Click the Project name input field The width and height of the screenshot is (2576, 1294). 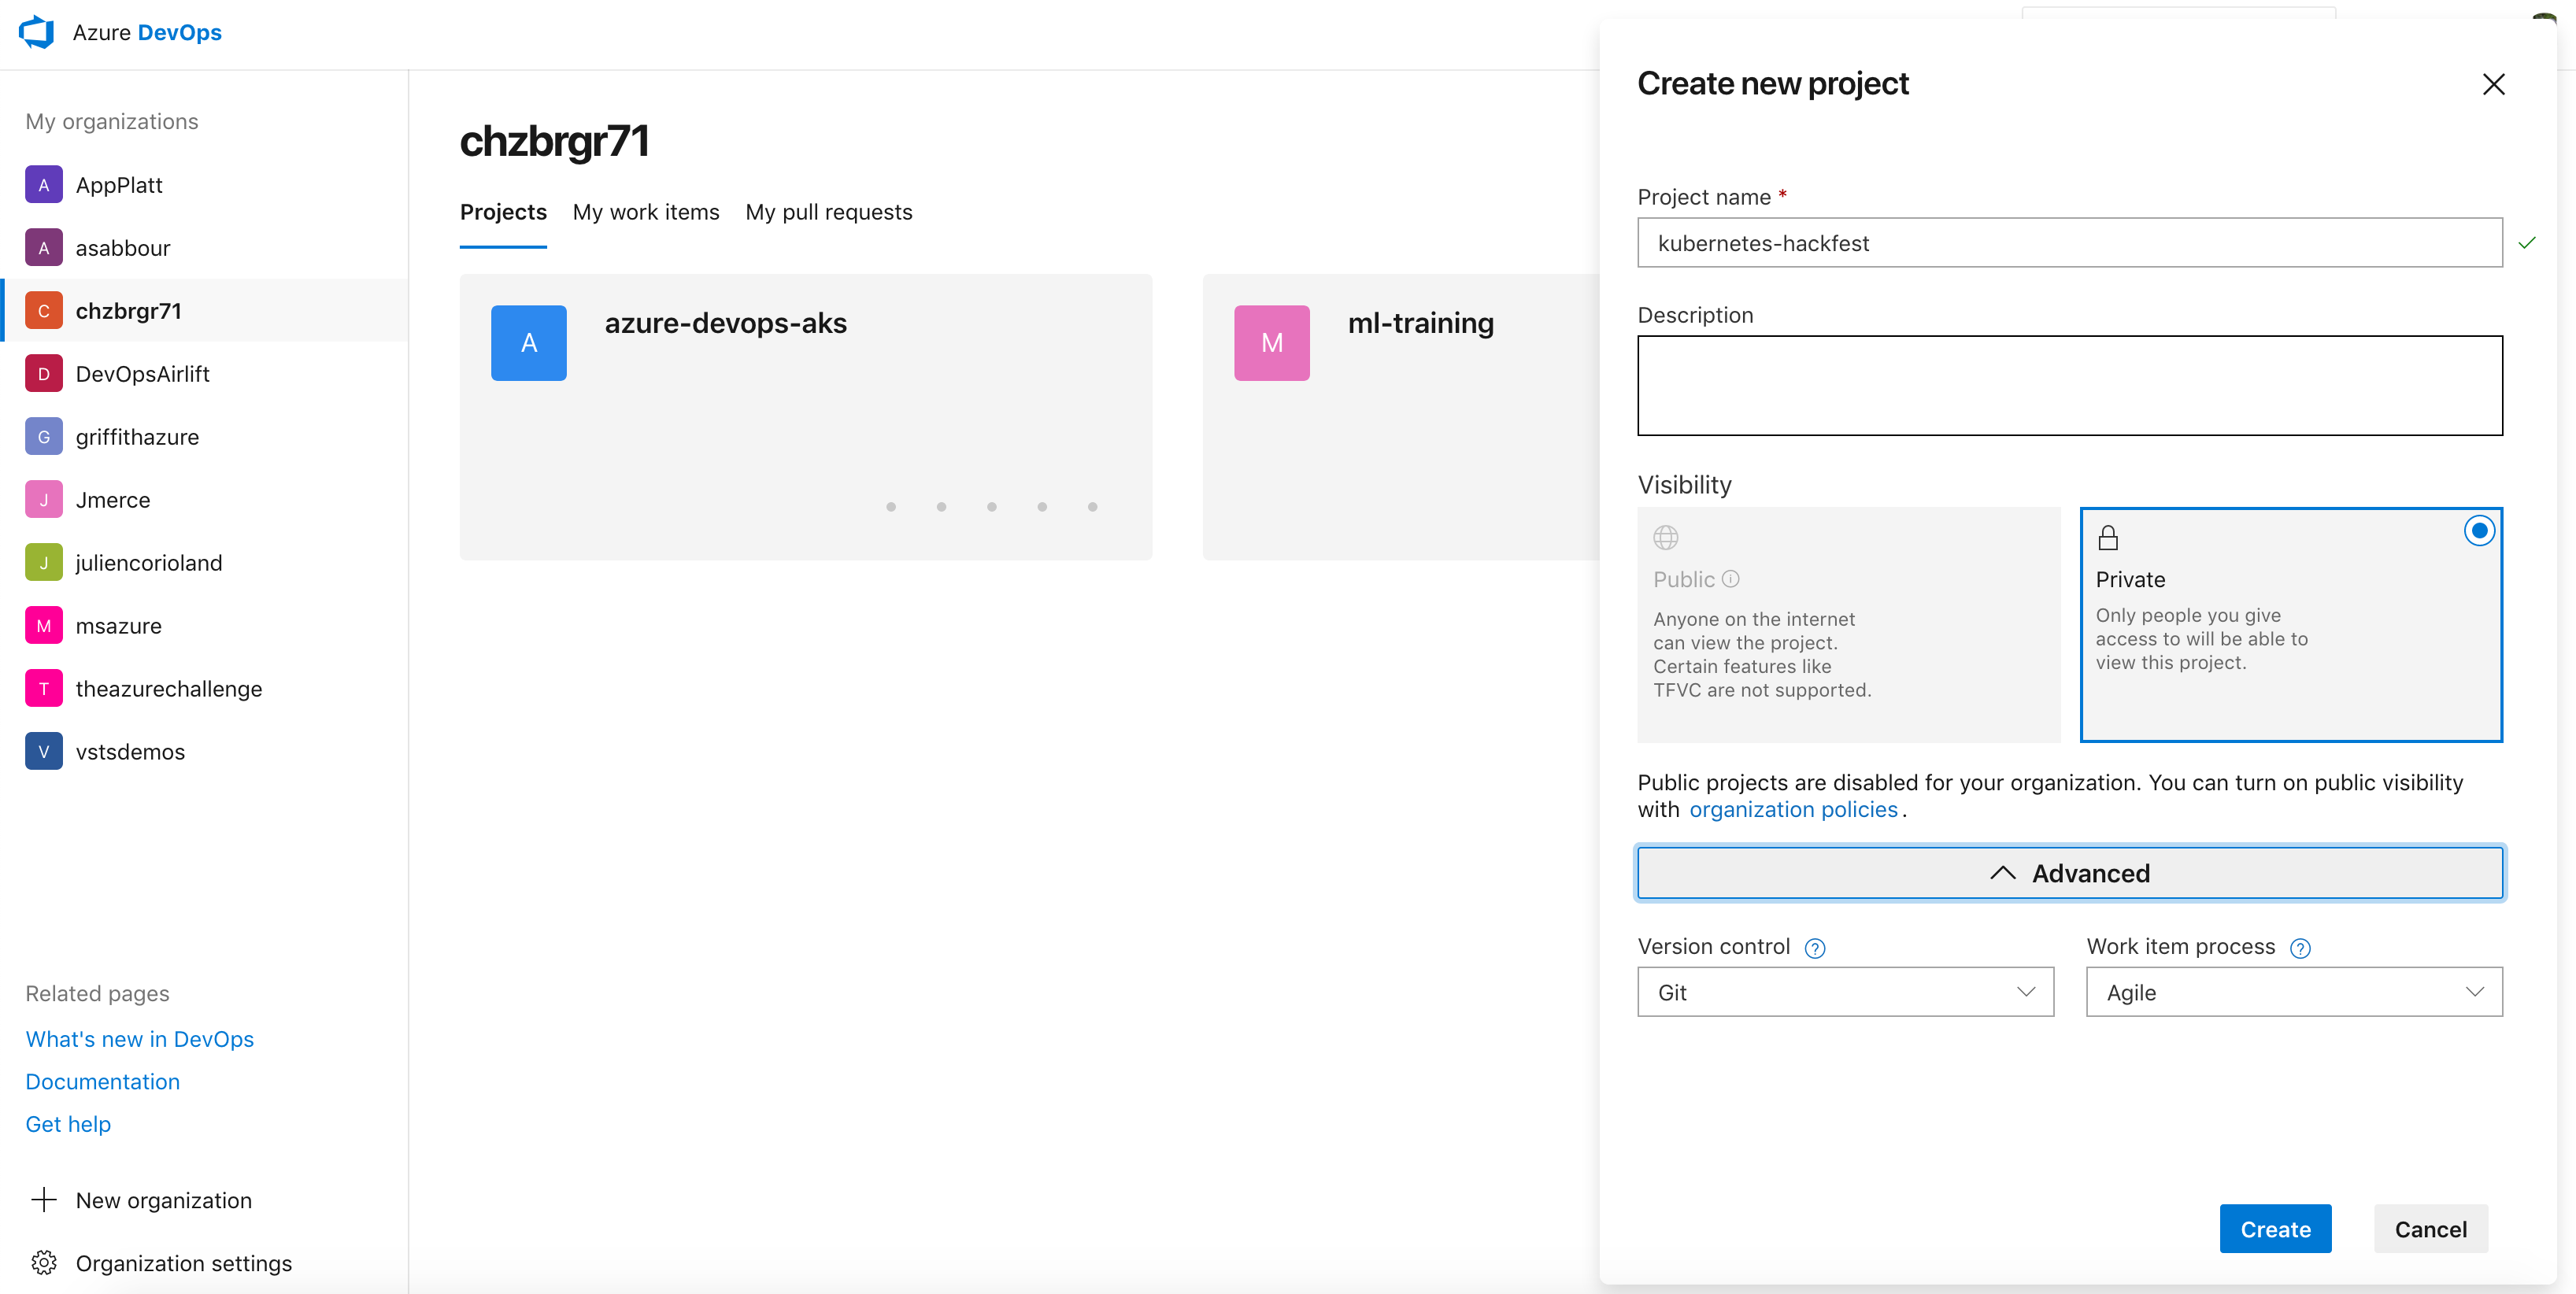(x=2070, y=243)
